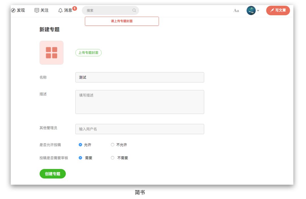Screen dimensions: 306x199
Task: Click the 新建专题 page heading
Action: 49,29
